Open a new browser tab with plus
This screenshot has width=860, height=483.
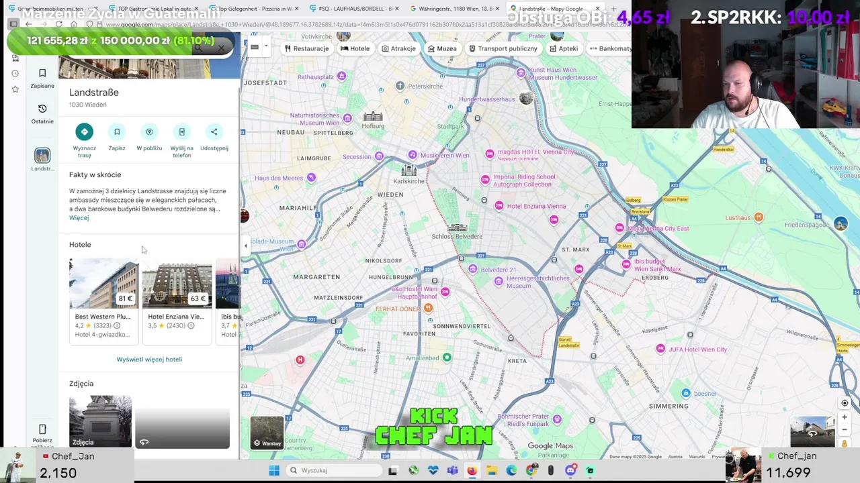click(x=613, y=9)
